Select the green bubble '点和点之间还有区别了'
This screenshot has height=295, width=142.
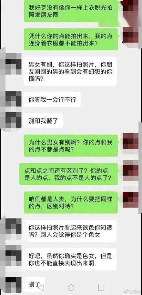coord(69,174)
